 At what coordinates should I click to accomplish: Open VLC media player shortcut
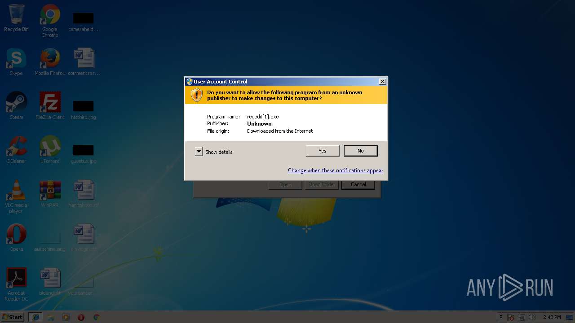[16, 197]
